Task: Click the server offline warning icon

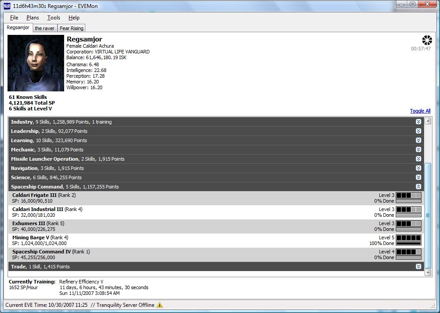Action: pos(159,305)
